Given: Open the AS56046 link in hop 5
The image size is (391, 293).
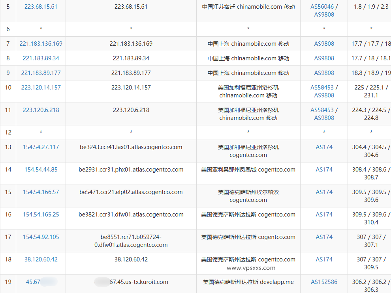Looking at the screenshot, I should (x=322, y=7).
